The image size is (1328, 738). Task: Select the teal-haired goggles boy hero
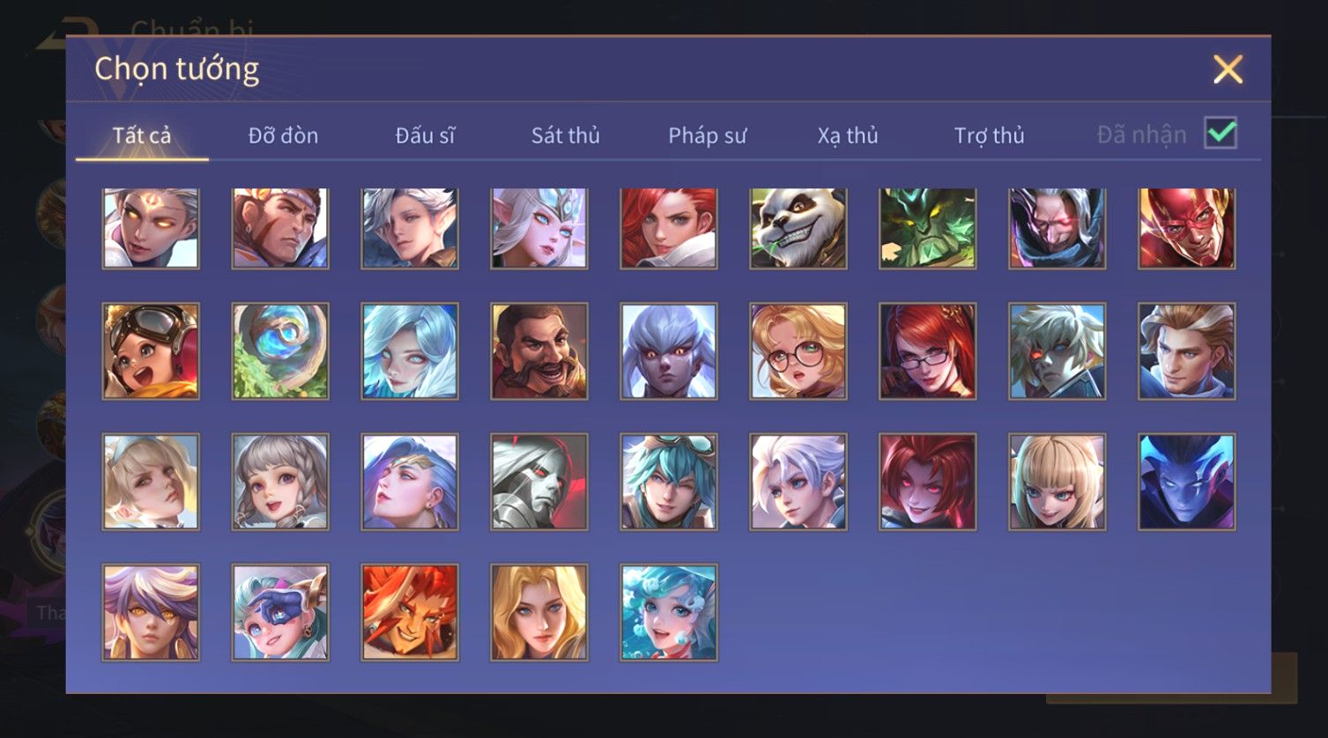coord(669,482)
